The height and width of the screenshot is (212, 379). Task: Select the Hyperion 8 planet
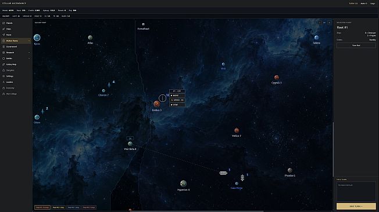tap(184, 184)
